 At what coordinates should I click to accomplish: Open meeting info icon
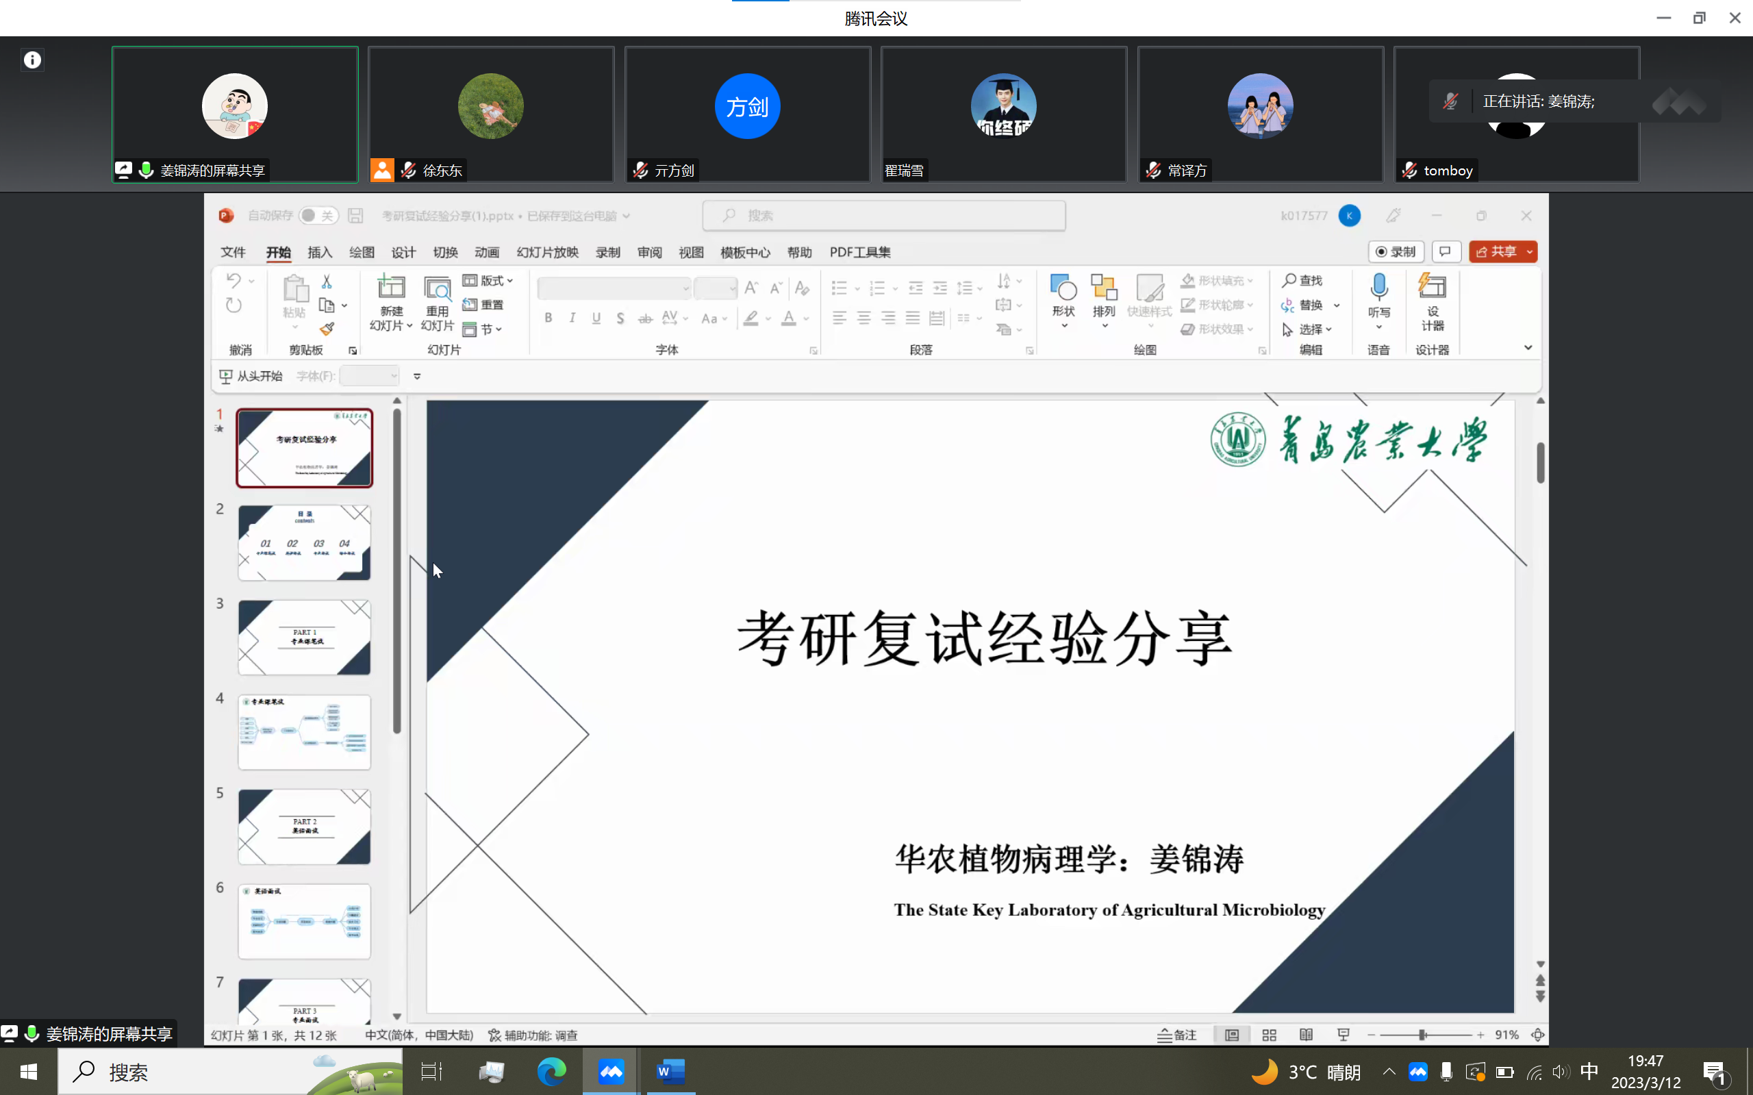coord(33,60)
